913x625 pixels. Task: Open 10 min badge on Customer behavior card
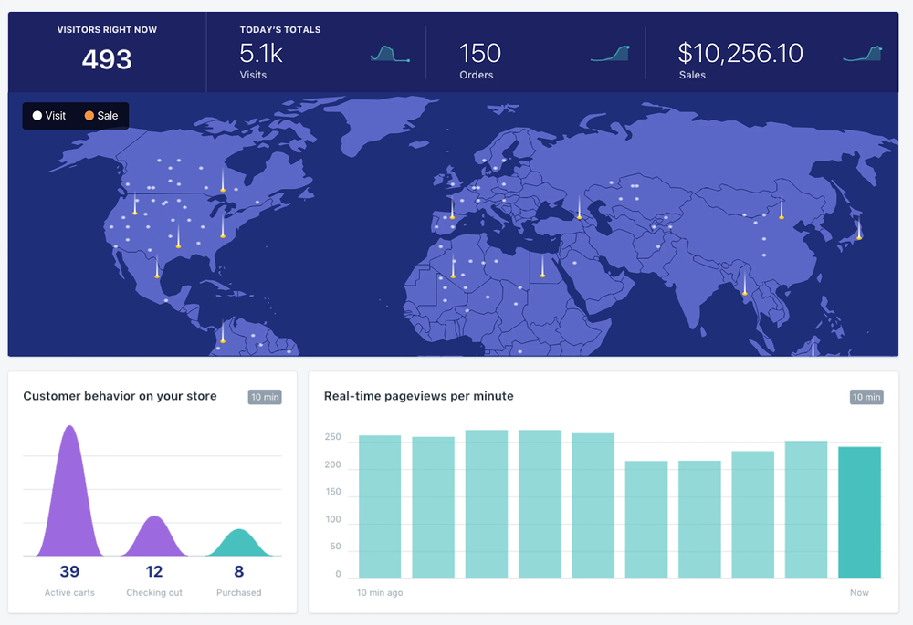[x=265, y=397]
